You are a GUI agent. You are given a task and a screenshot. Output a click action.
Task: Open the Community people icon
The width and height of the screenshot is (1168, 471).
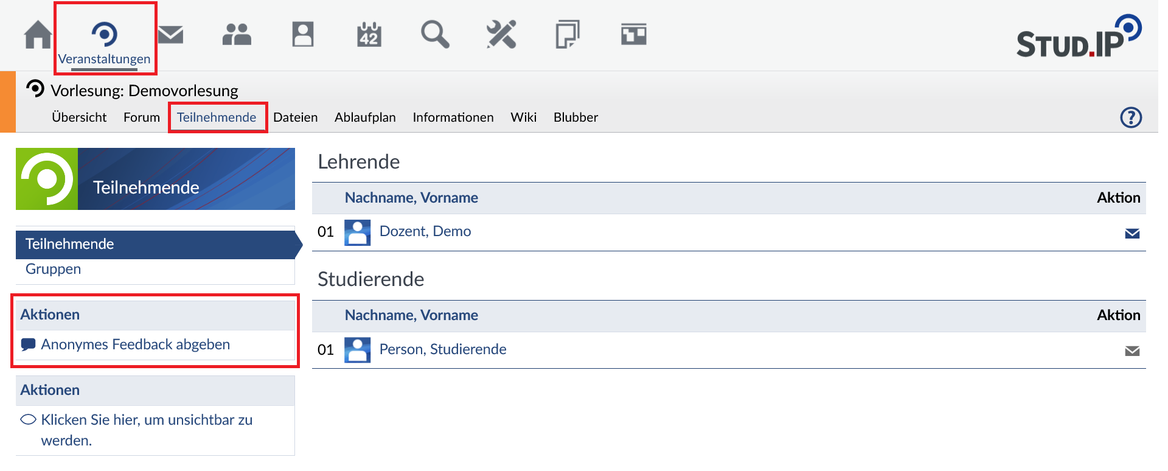pyautogui.click(x=237, y=35)
